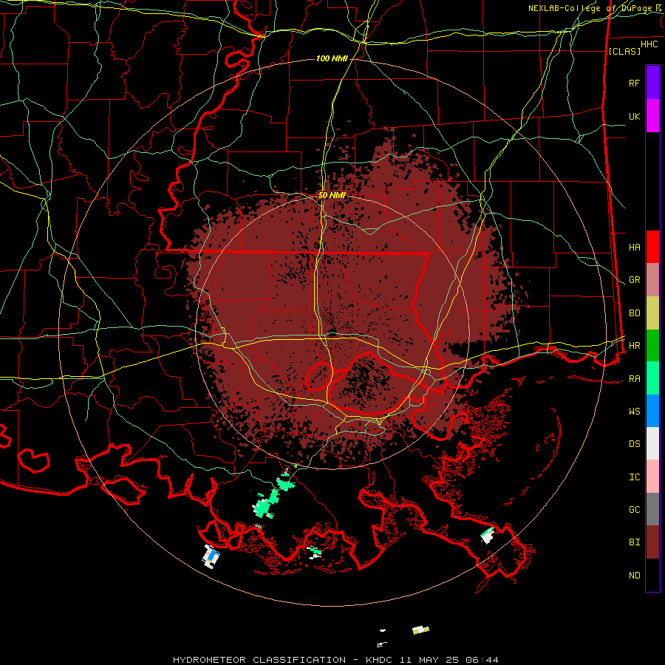
Task: Click the "RF" legend label
Action: coord(634,83)
